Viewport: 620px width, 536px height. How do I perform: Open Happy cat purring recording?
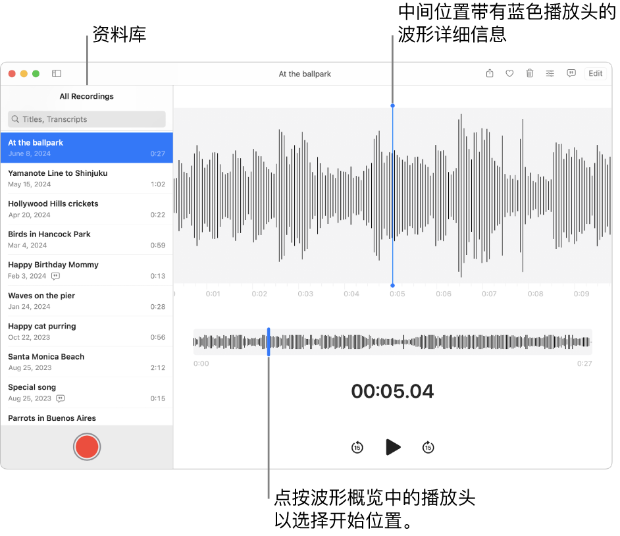coord(87,331)
